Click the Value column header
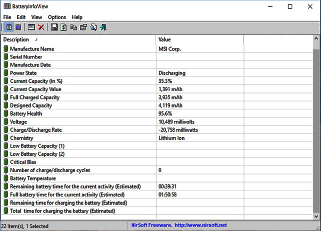The width and height of the screenshot is (321, 231). click(165, 40)
